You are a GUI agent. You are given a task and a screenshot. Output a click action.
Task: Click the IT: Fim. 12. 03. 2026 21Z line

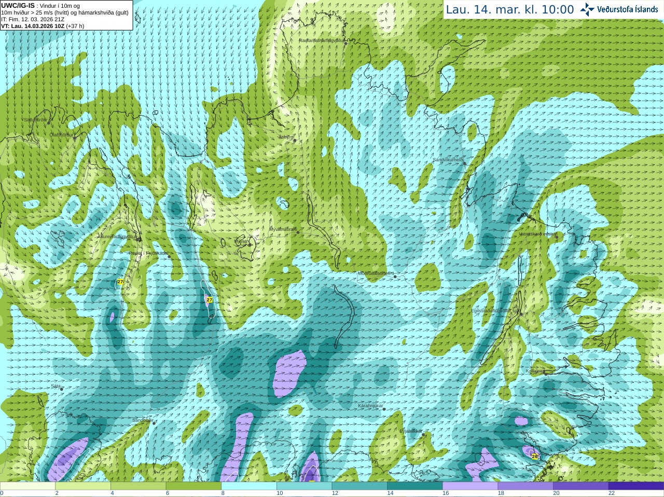pos(33,19)
